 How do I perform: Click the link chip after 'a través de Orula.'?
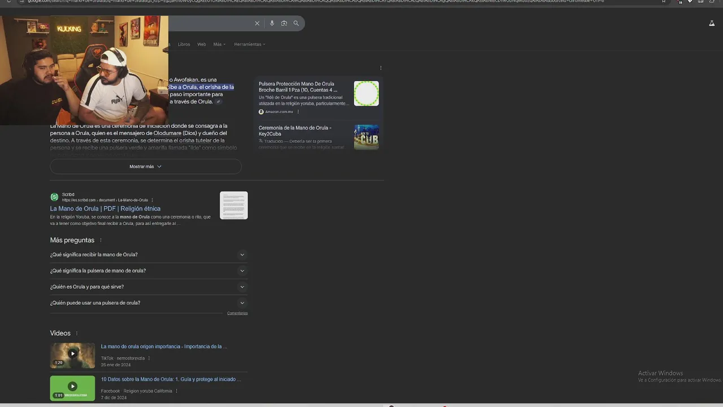click(x=219, y=102)
